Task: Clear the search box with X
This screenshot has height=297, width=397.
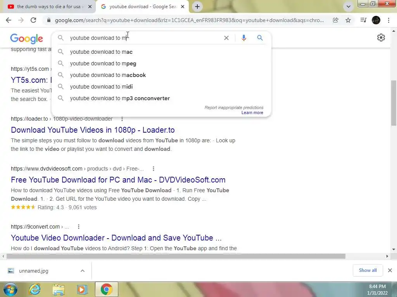Action: click(x=226, y=38)
